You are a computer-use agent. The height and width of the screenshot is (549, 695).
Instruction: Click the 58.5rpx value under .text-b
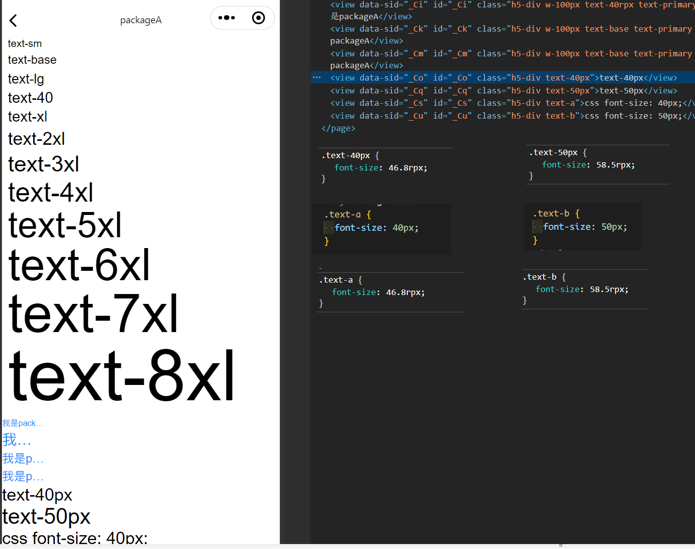click(x=608, y=289)
